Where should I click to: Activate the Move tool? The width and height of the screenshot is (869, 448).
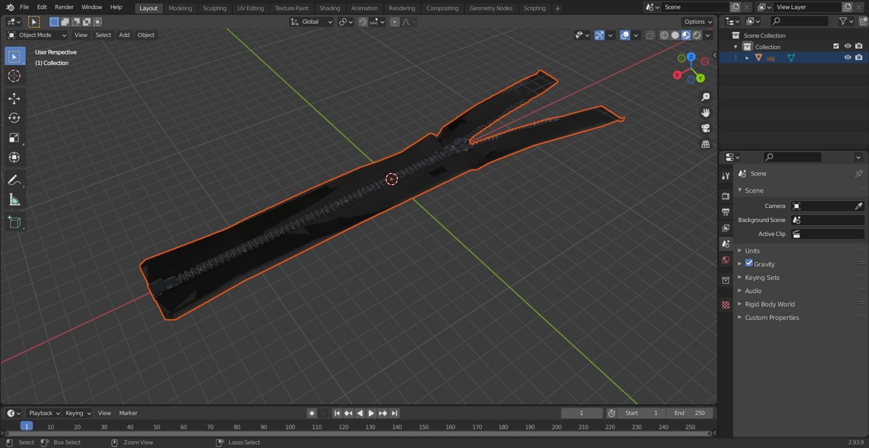(14, 99)
